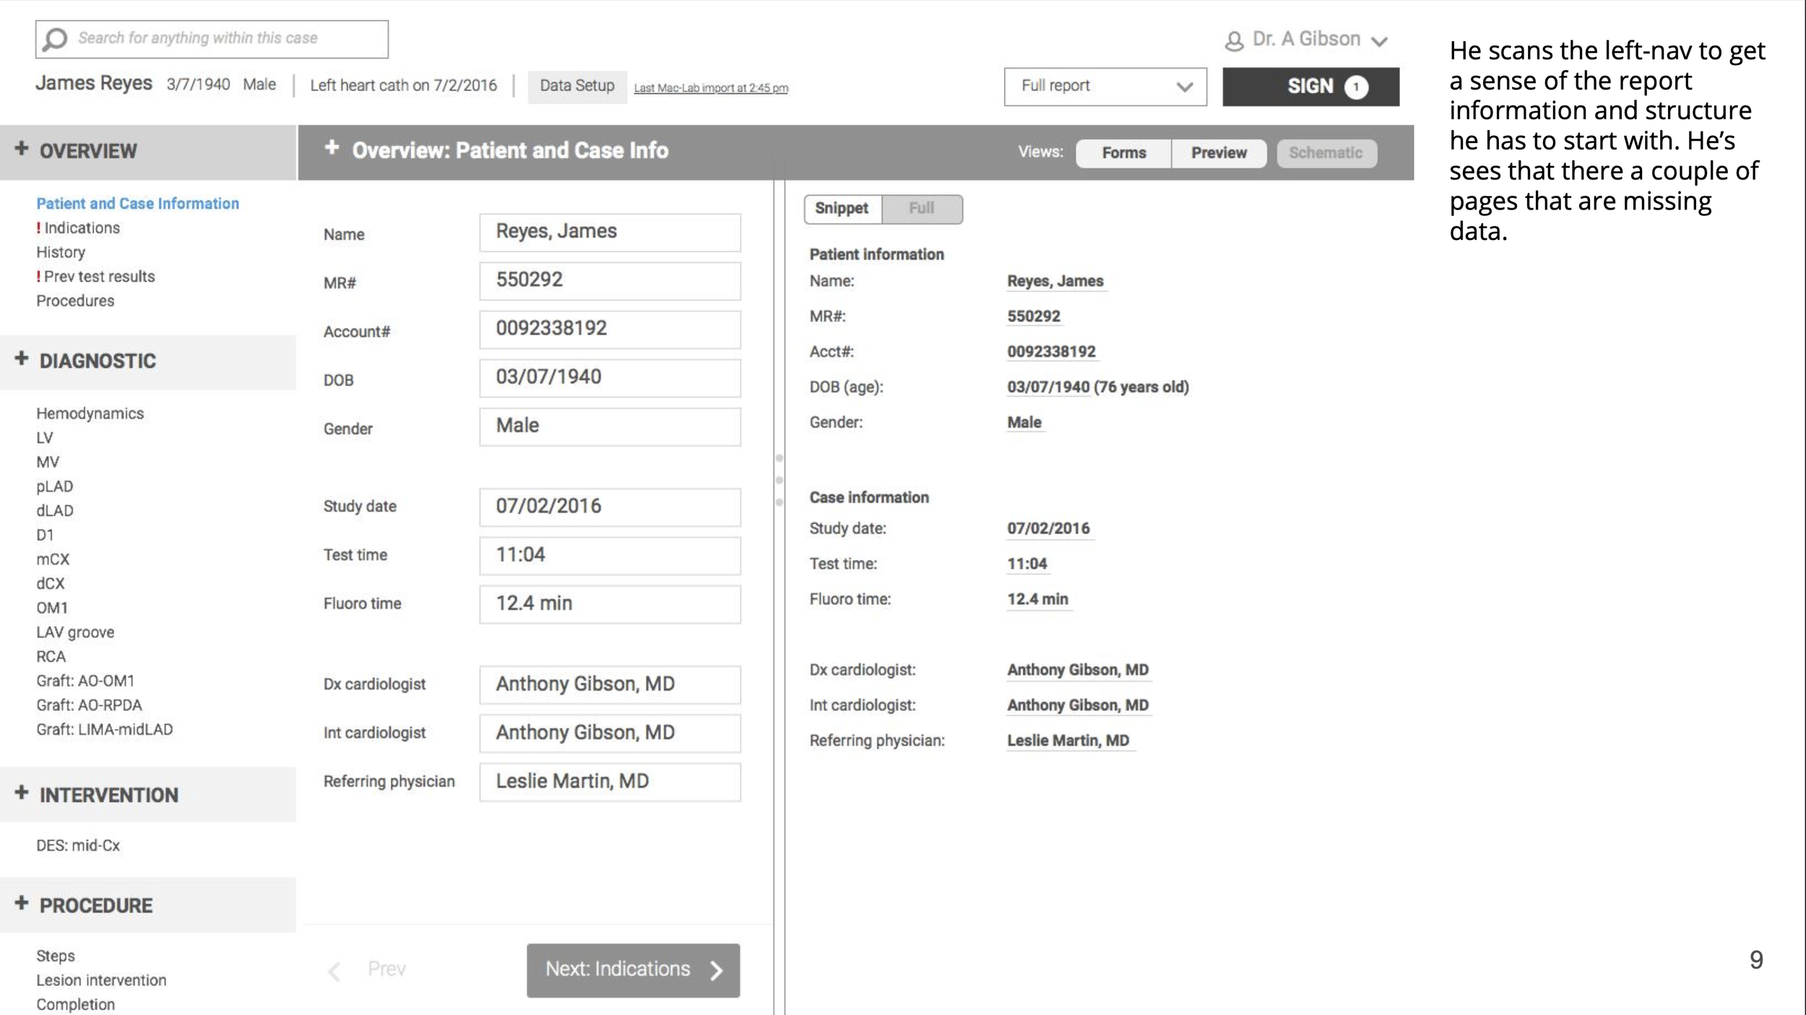The width and height of the screenshot is (1806, 1015).
Task: Open the Last Mac-Lab import link
Action: (x=711, y=88)
